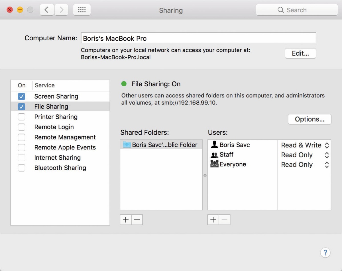Click the Boriss-MacBook-Pro.local address text
342x271 pixels.
click(116, 57)
